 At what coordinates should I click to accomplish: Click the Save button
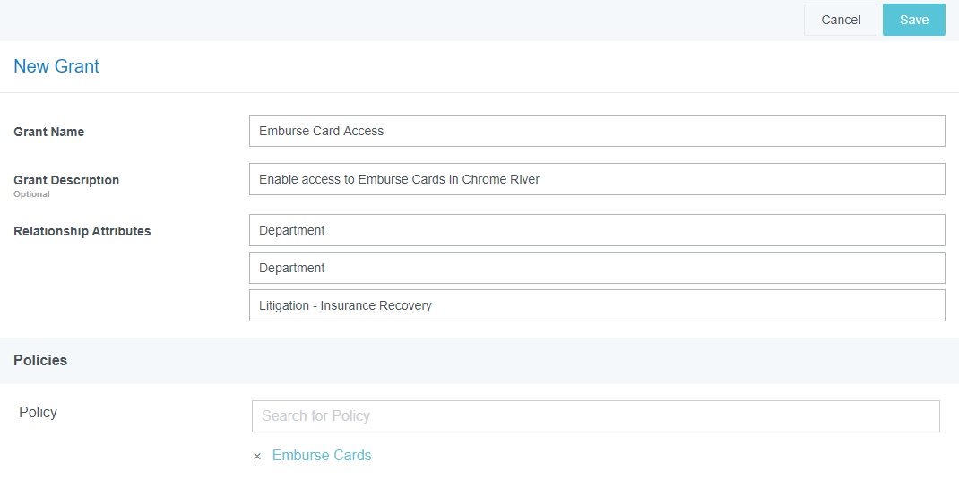pos(913,20)
